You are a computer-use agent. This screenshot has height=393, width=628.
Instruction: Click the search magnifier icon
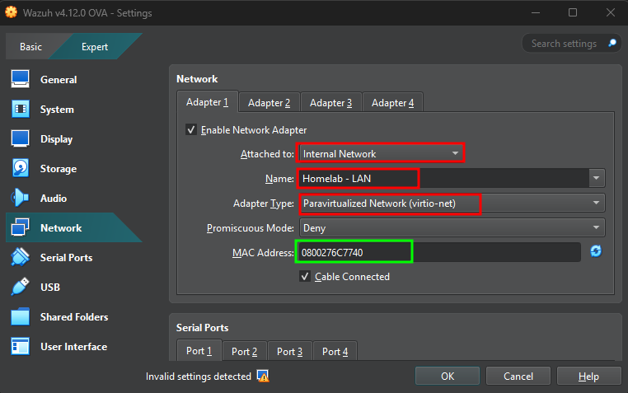[x=612, y=43]
